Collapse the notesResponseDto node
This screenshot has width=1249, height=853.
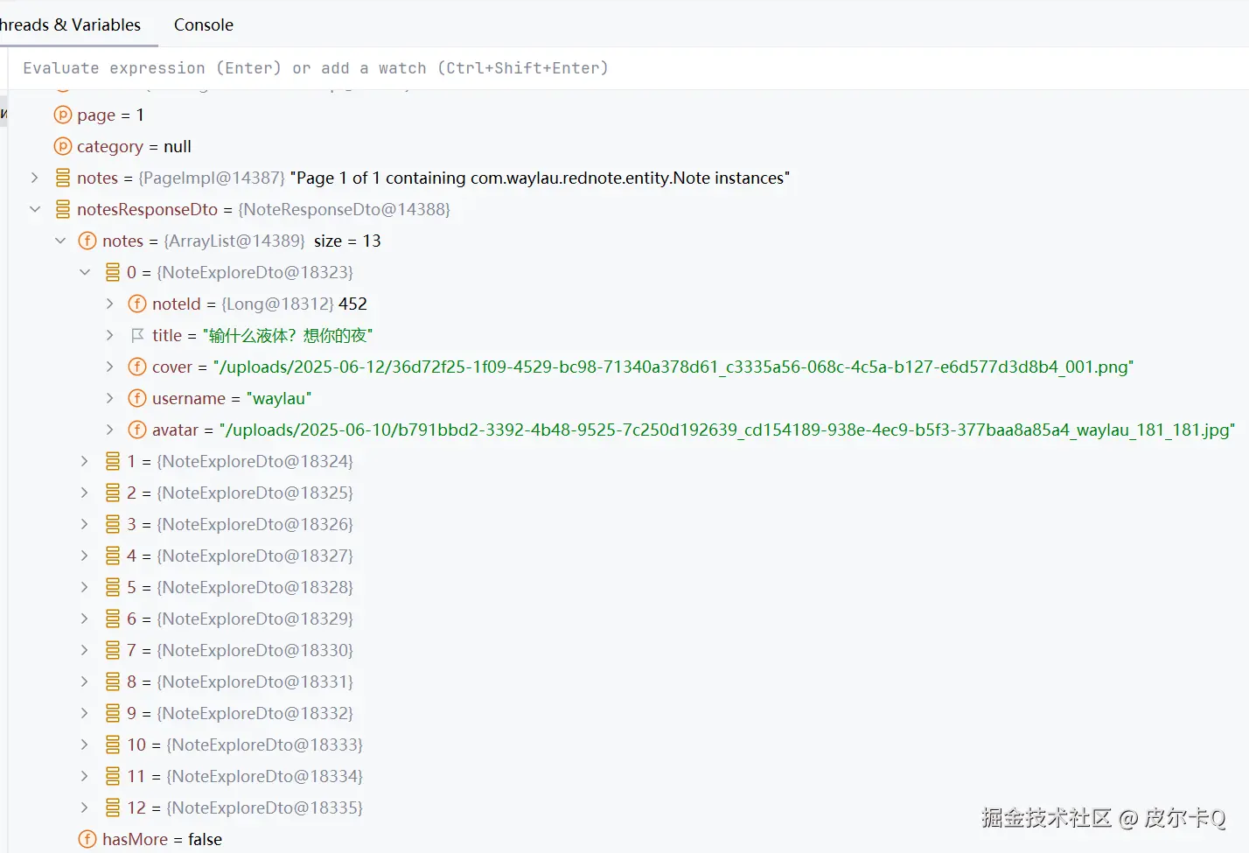coord(35,209)
